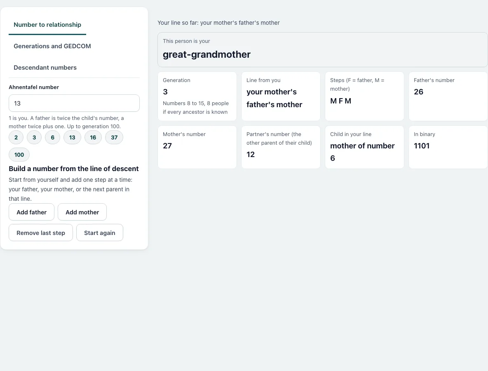Click the Partner's number value 12
The width and height of the screenshot is (488, 371).
coord(251,154)
